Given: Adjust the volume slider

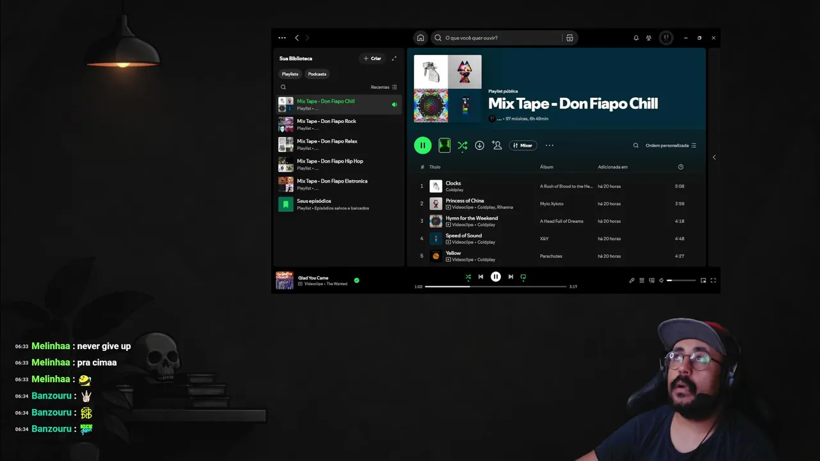Looking at the screenshot, I should (681, 280).
